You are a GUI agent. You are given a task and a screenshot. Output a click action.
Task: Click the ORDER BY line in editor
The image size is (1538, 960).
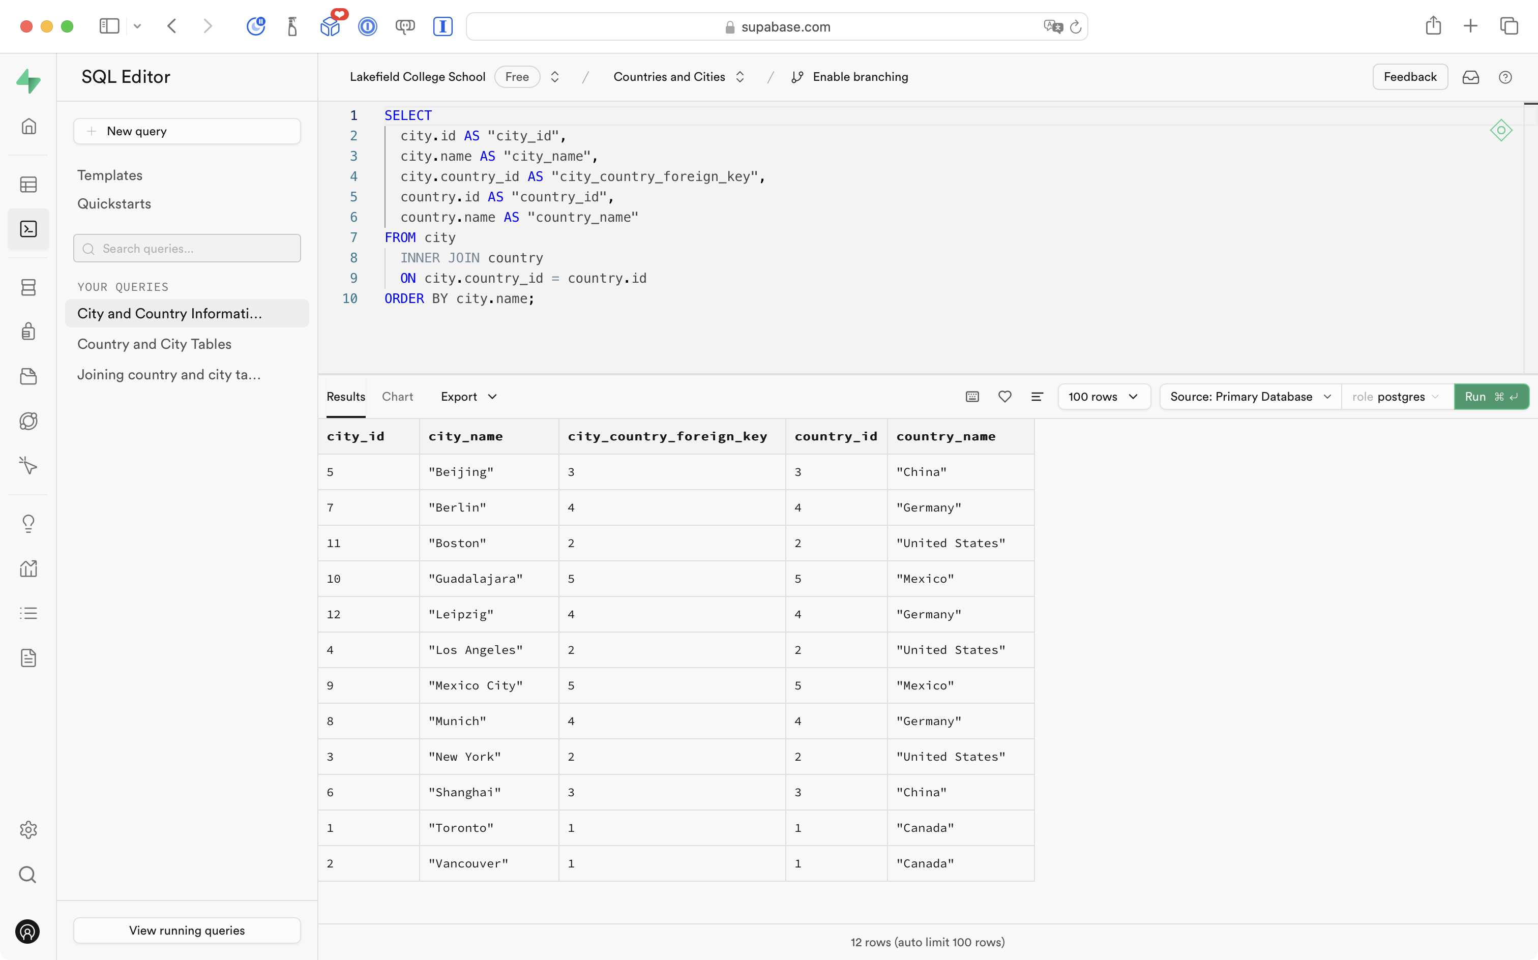[459, 298]
